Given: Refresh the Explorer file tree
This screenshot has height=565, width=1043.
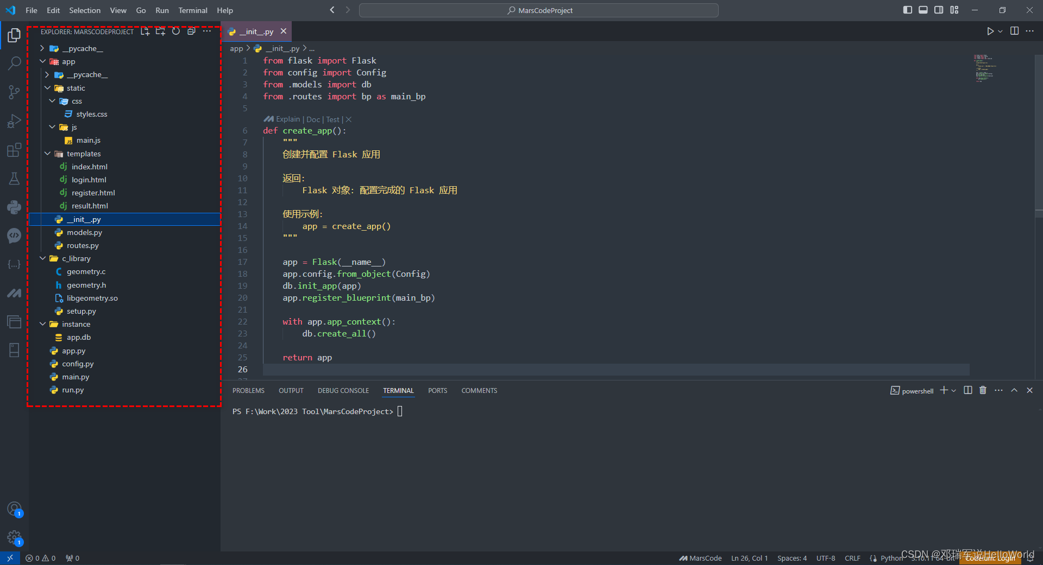Looking at the screenshot, I should tap(176, 31).
